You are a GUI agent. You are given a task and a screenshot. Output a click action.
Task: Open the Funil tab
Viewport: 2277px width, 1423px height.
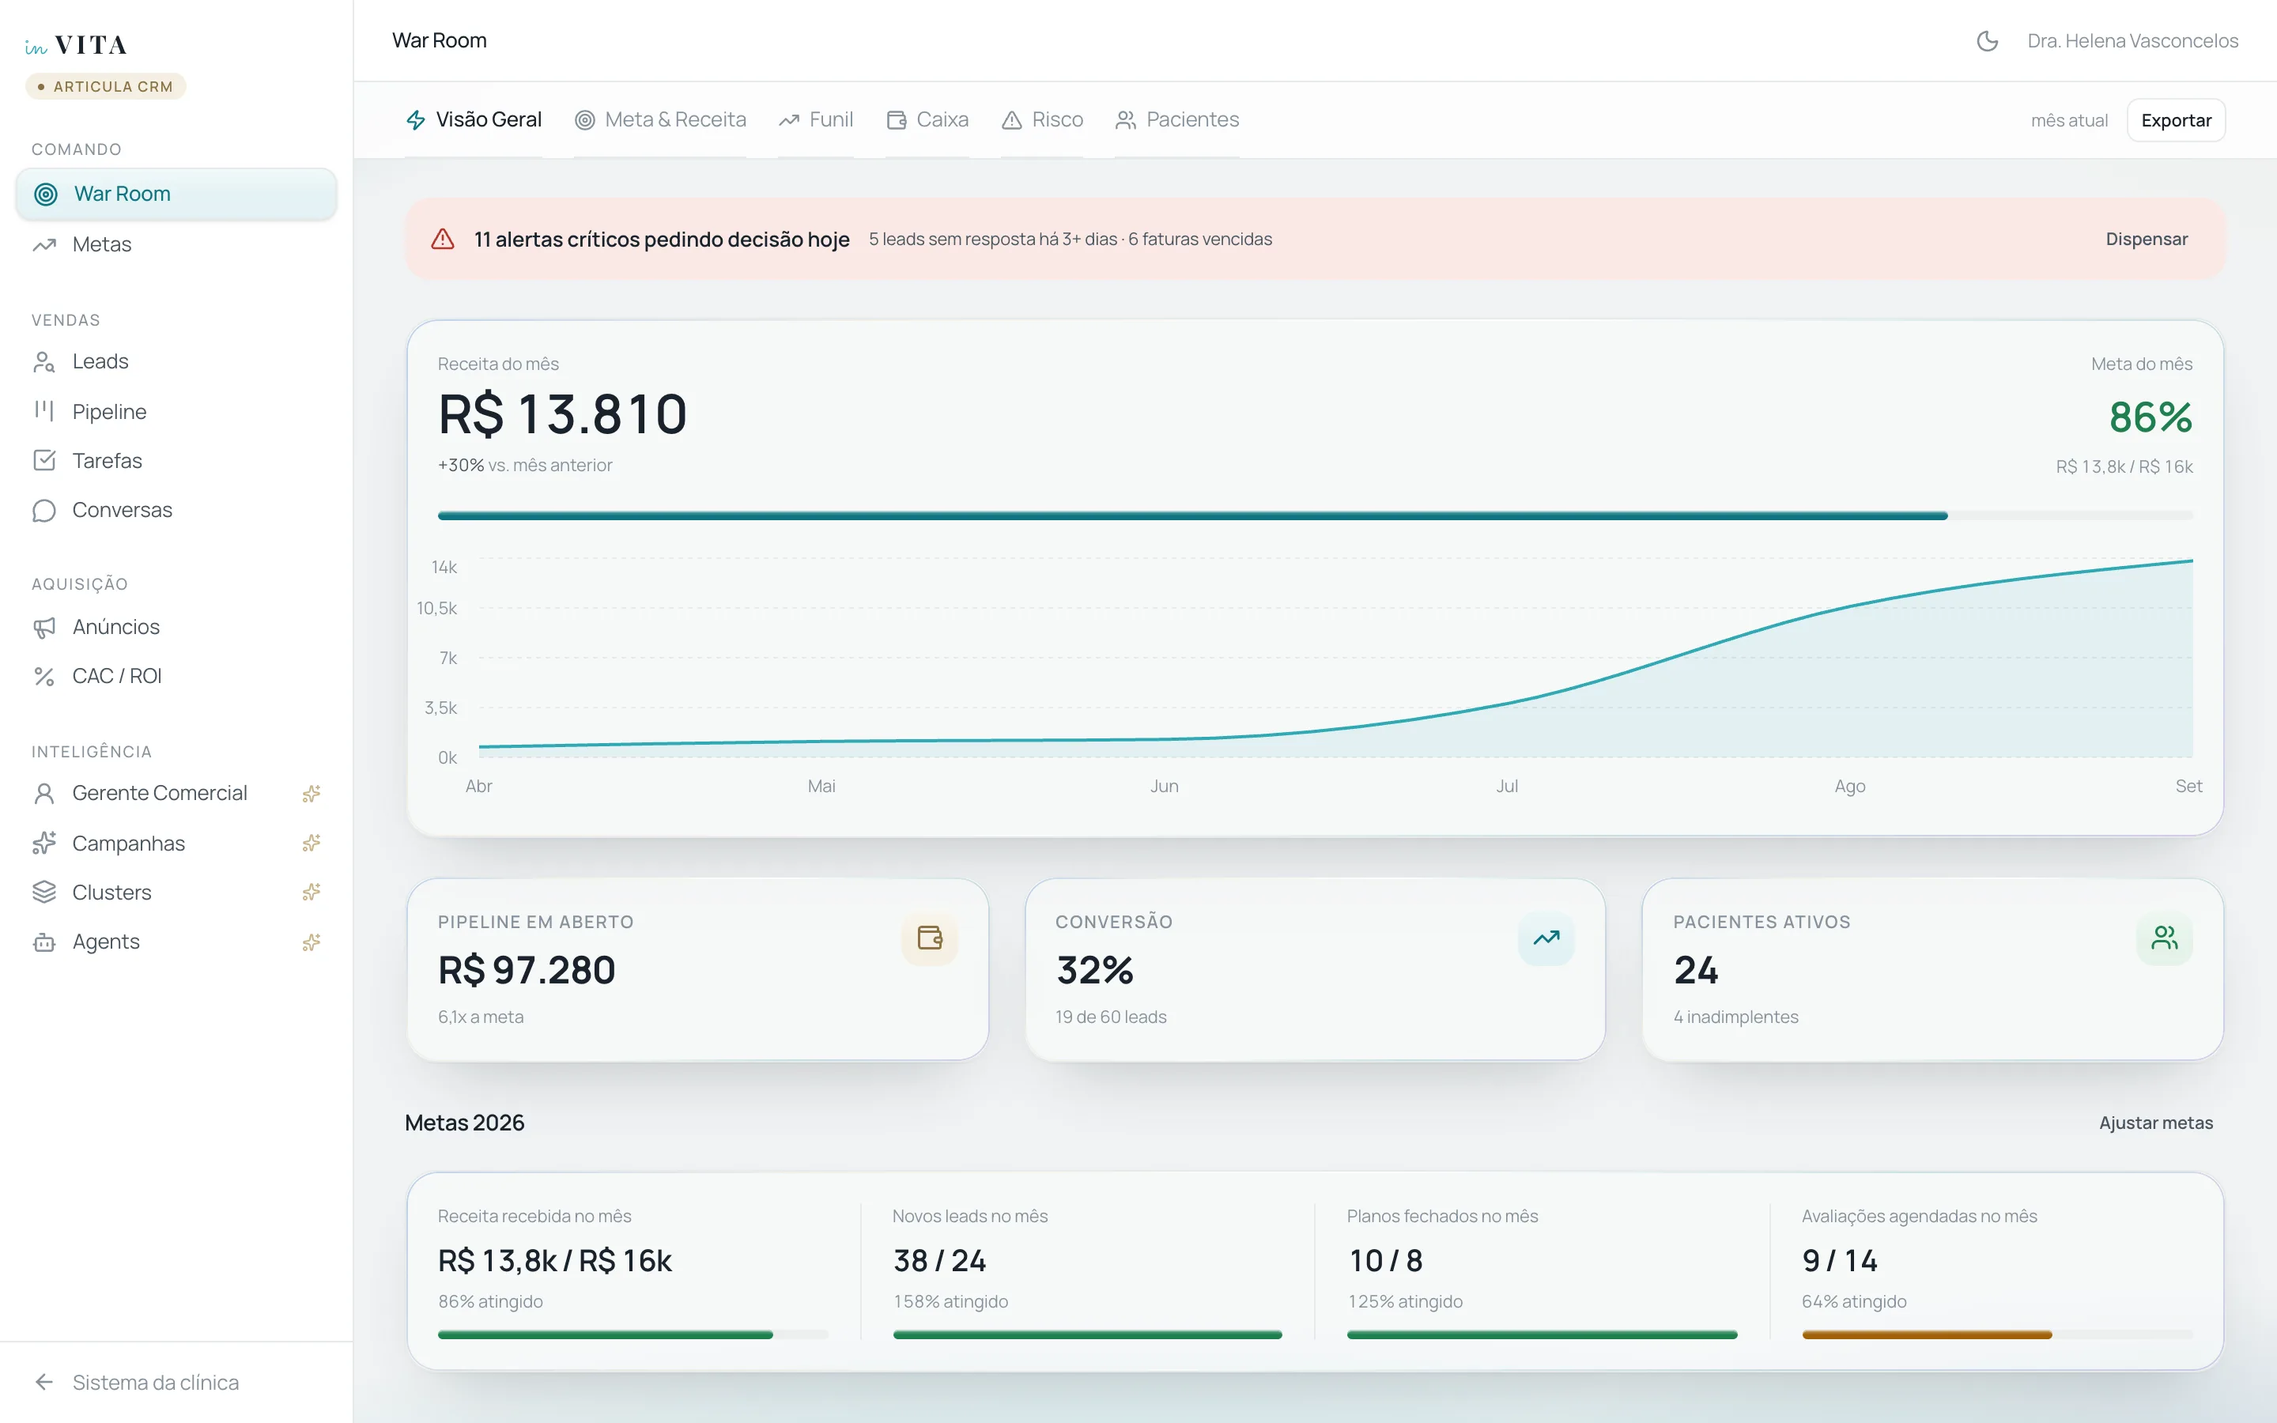point(816,119)
